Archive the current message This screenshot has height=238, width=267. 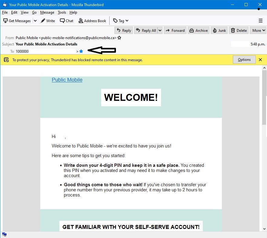point(199,30)
